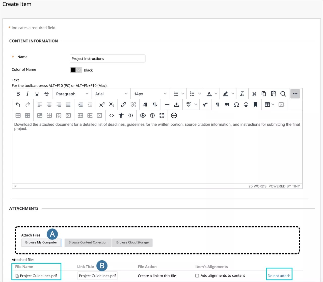
Task: Open the Arial font family dropdown
Action: pos(111,93)
